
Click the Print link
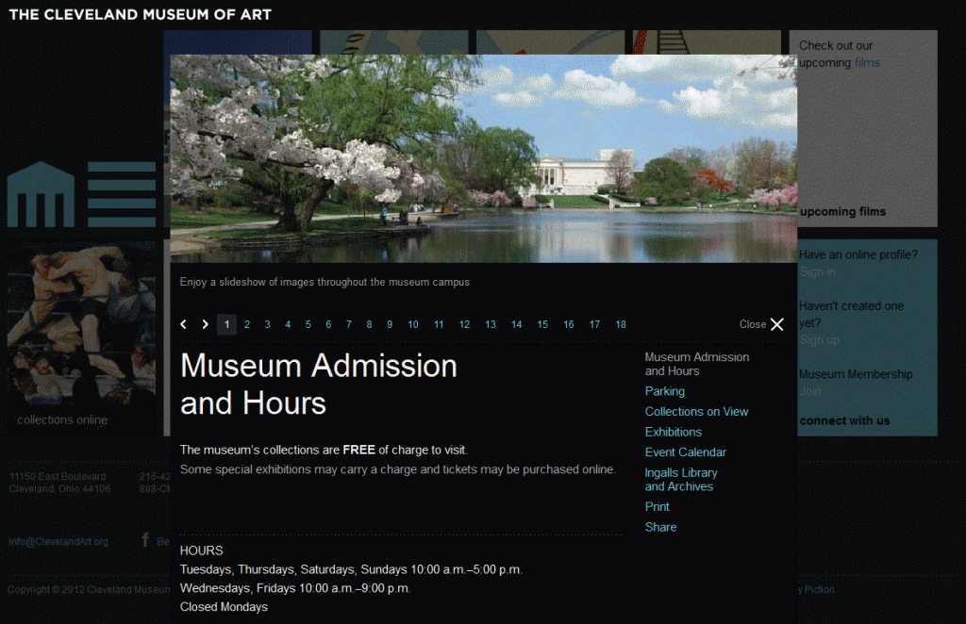pos(657,507)
